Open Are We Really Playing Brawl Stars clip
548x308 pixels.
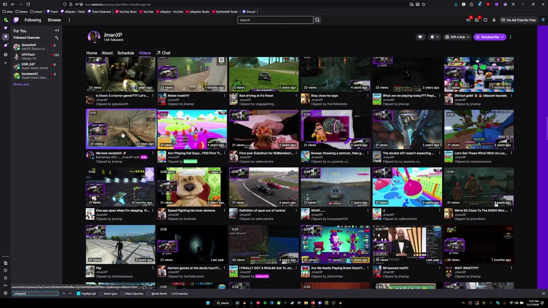tap(336, 244)
